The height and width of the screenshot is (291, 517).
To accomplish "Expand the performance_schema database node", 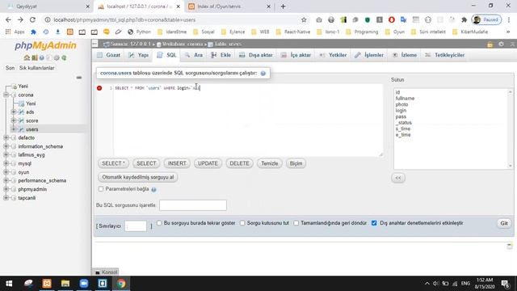I will tap(6, 180).
